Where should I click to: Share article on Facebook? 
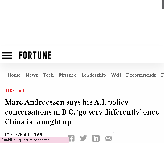pos(71,138)
